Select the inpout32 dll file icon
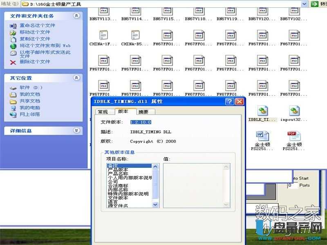Image resolution: width=327 pixels, height=245 pixels. [x=294, y=111]
